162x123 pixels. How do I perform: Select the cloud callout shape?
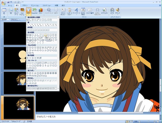click(x=35, y=81)
